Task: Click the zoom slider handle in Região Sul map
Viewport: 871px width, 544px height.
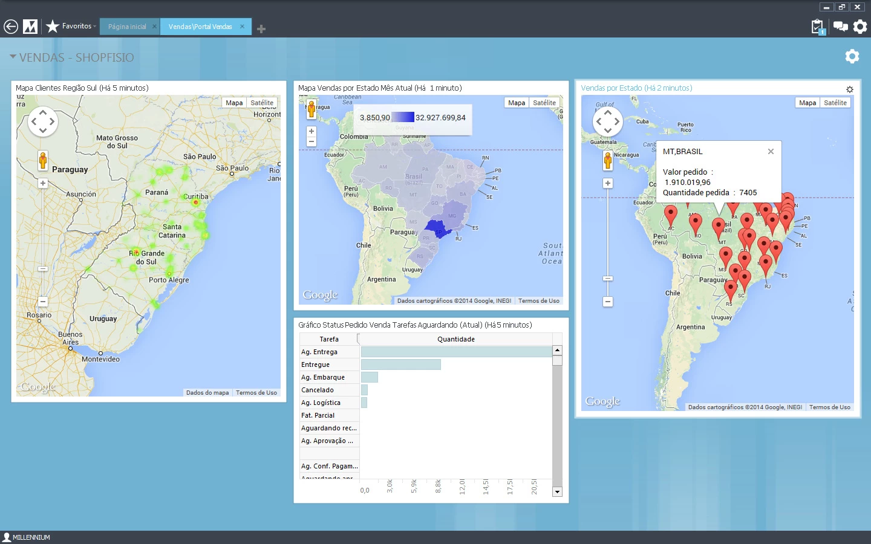Action: [x=43, y=268]
